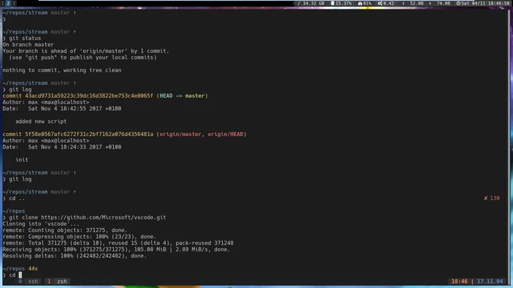Click 'Your branch is ahead of origin/master' line
Screen dimensions: 513x288
tap(85, 51)
